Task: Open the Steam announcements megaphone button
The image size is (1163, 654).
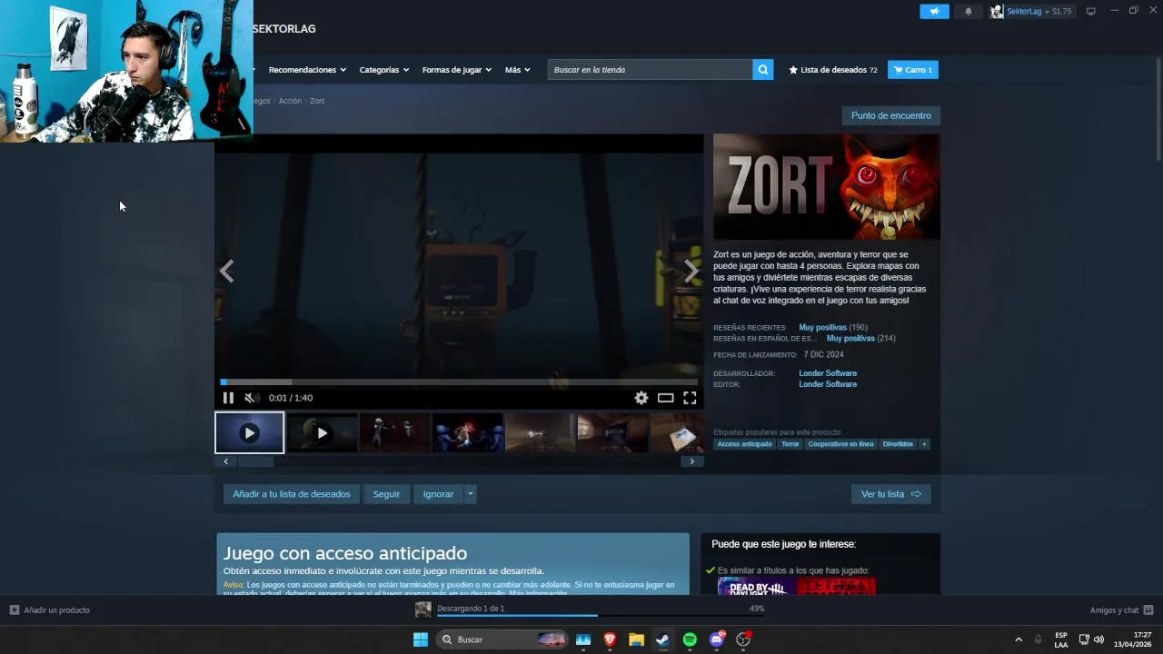Action: 934,11
